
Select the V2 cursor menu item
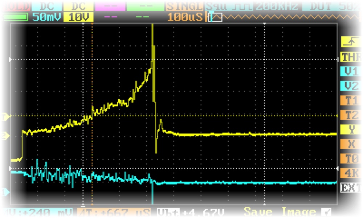pyautogui.click(x=351, y=86)
